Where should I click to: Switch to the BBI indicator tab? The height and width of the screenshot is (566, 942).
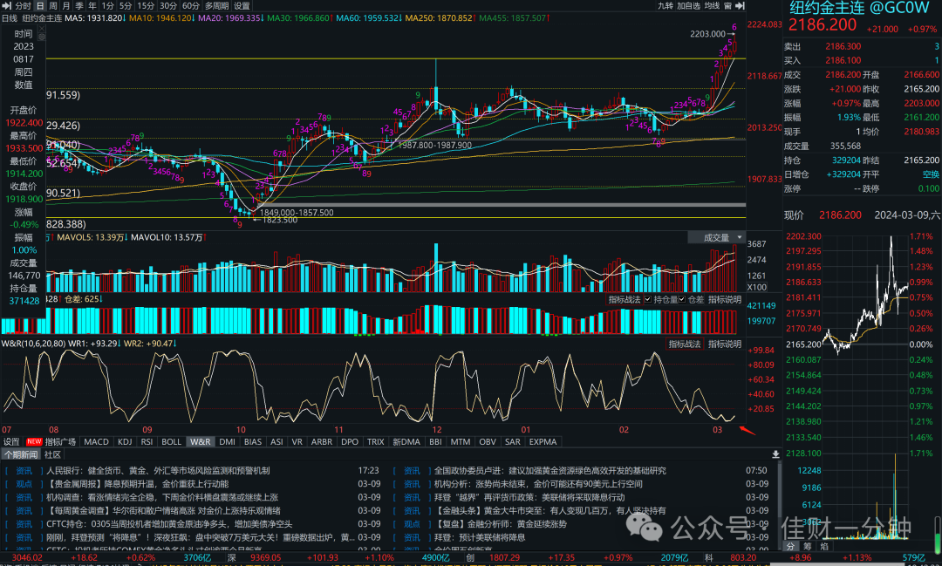tap(435, 441)
